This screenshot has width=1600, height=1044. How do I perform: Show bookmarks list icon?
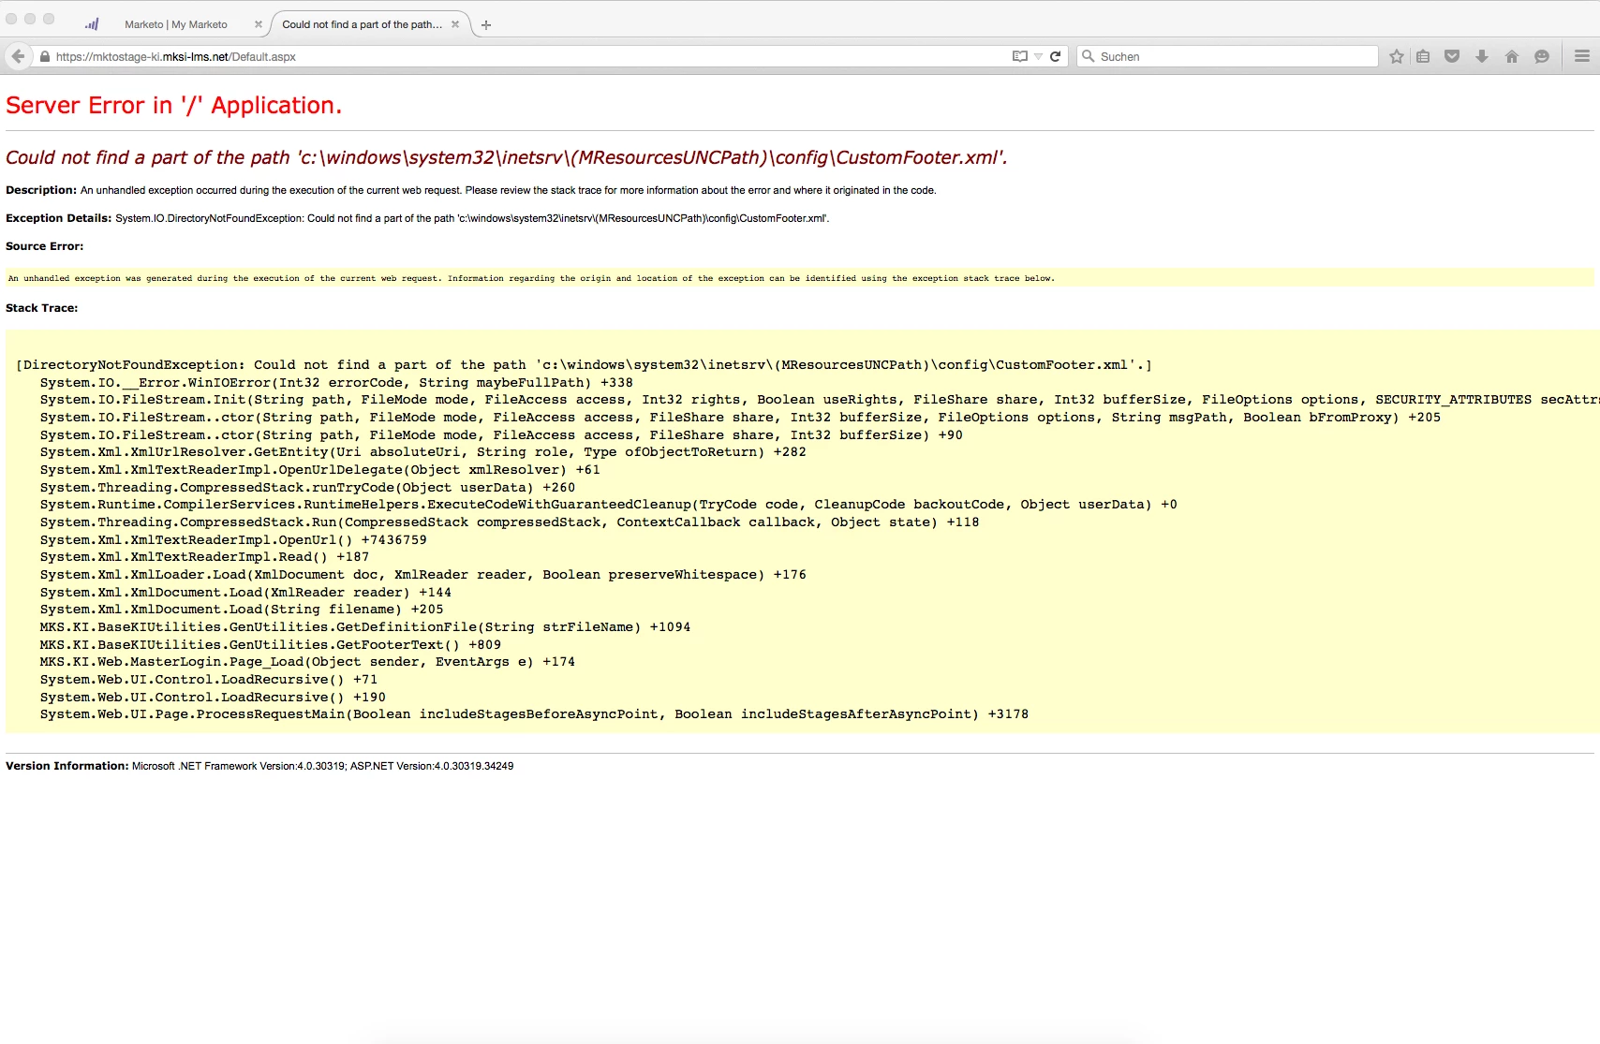(x=1423, y=56)
